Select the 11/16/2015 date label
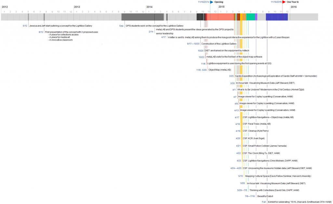This screenshot has width=333, height=204. coord(276,2)
